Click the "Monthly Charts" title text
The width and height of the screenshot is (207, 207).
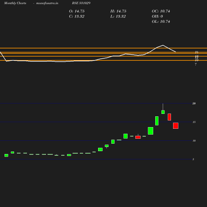[x=15, y=3]
